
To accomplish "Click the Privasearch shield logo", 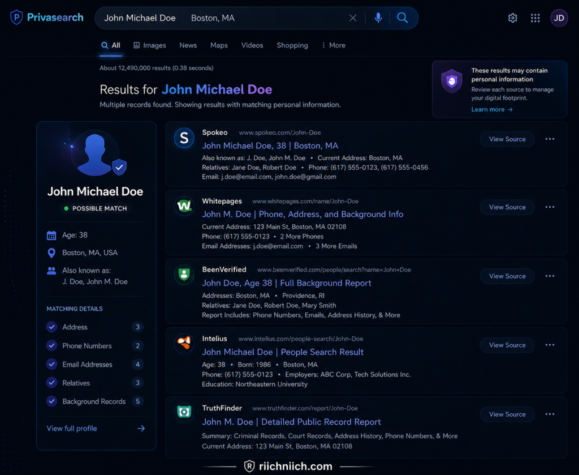I will 16,18.
